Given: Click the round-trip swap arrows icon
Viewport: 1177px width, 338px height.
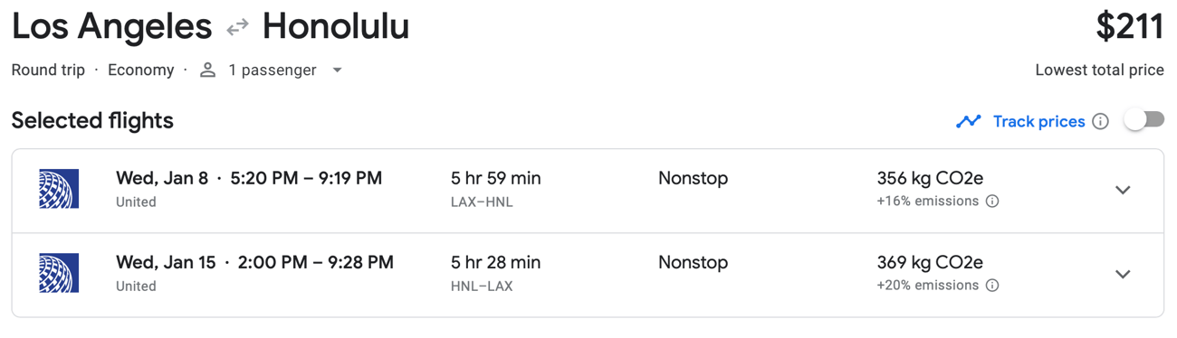Looking at the screenshot, I should coord(237,28).
